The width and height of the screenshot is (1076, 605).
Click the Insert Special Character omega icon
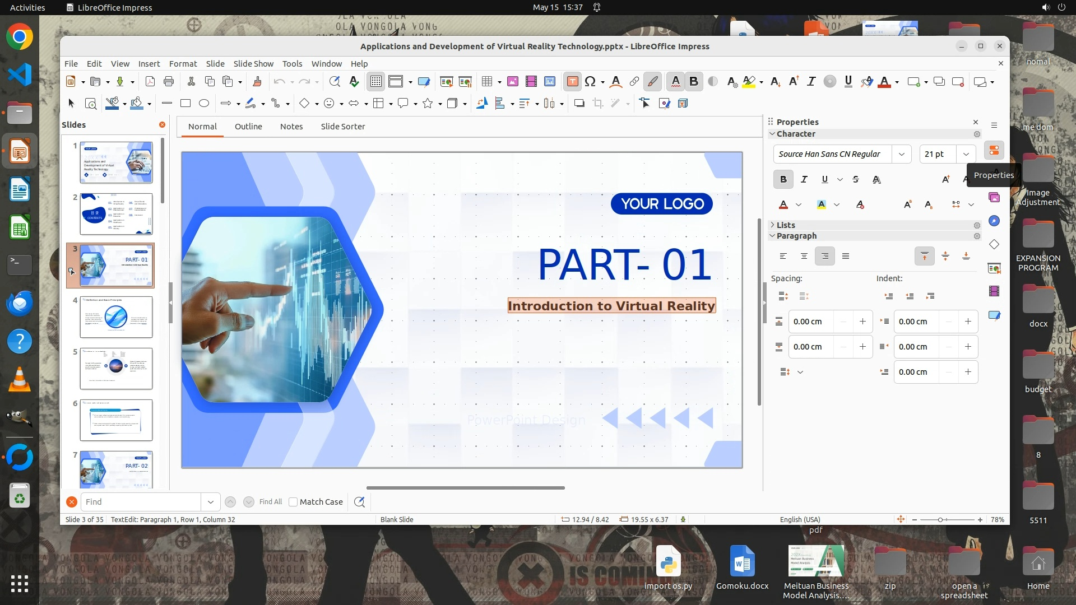click(590, 82)
